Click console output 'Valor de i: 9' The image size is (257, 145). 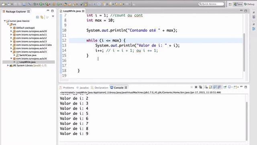tap(74, 133)
